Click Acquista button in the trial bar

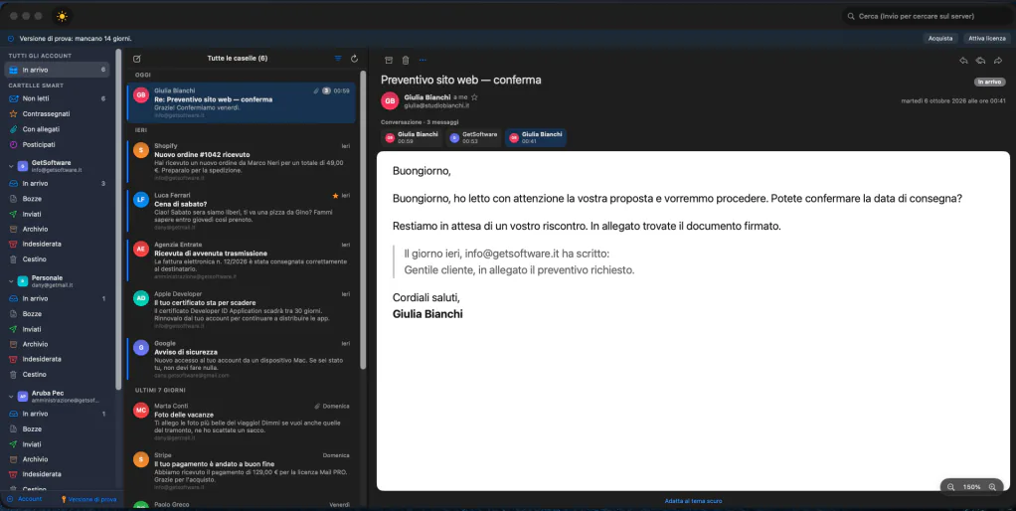pyautogui.click(x=940, y=38)
